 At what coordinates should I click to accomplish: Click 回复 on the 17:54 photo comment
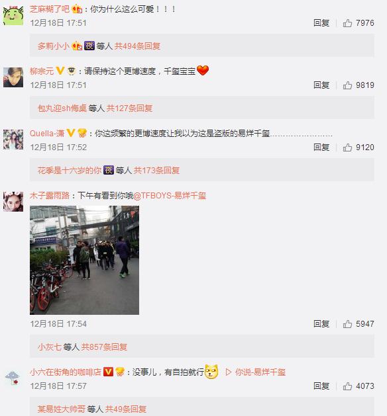pyautogui.click(x=321, y=324)
